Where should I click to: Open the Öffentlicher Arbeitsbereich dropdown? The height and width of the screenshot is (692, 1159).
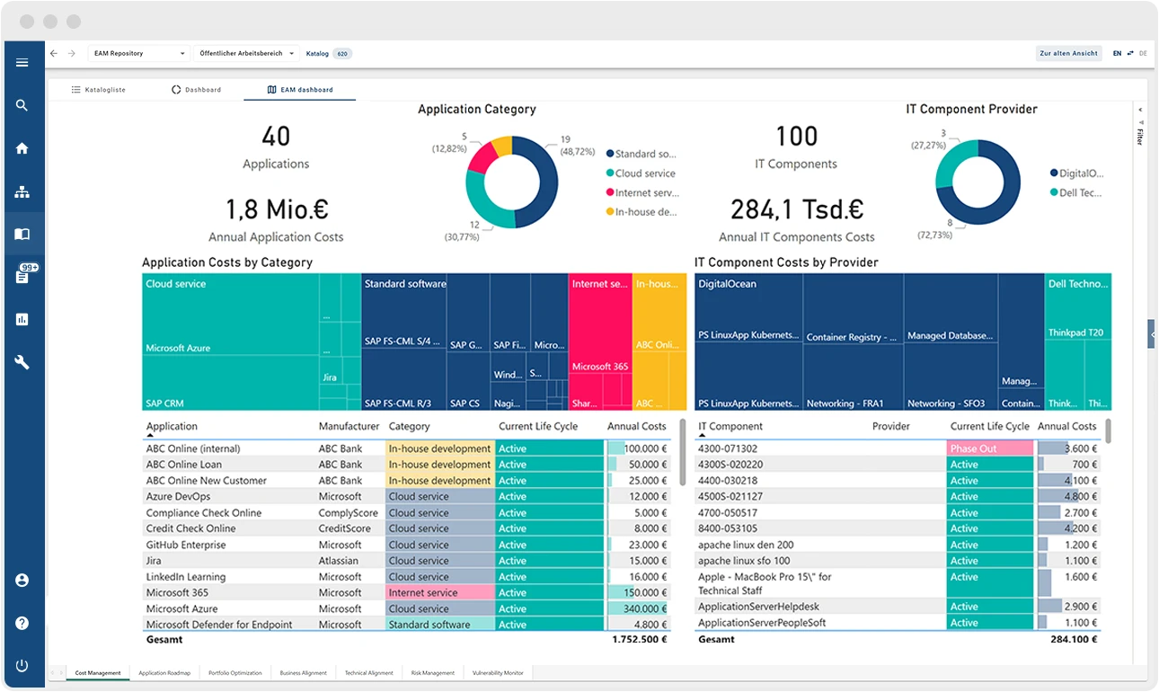[247, 54]
